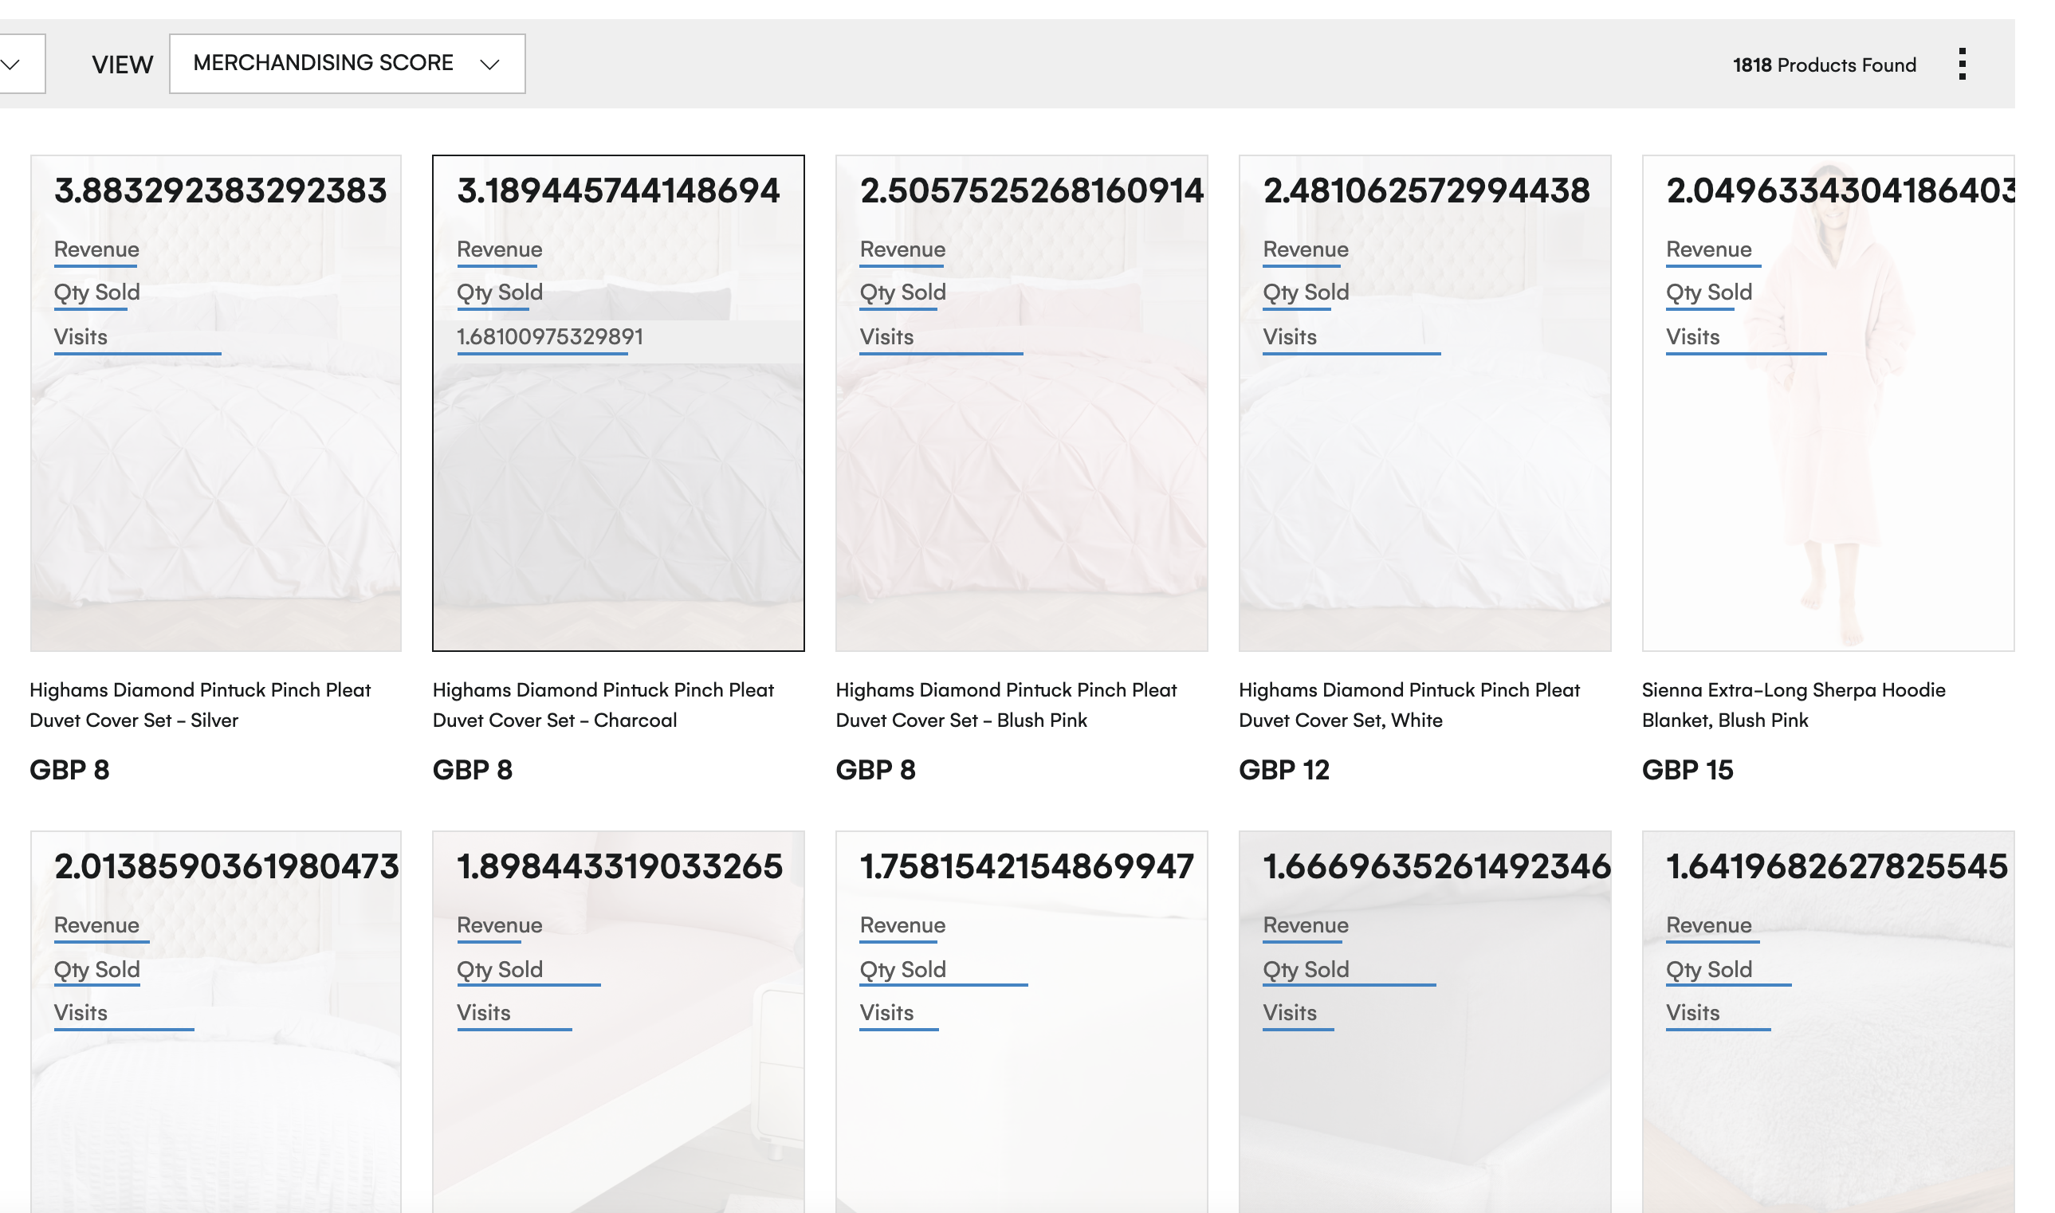Click Revenue metric on Blush Pink duvet card

click(x=902, y=249)
